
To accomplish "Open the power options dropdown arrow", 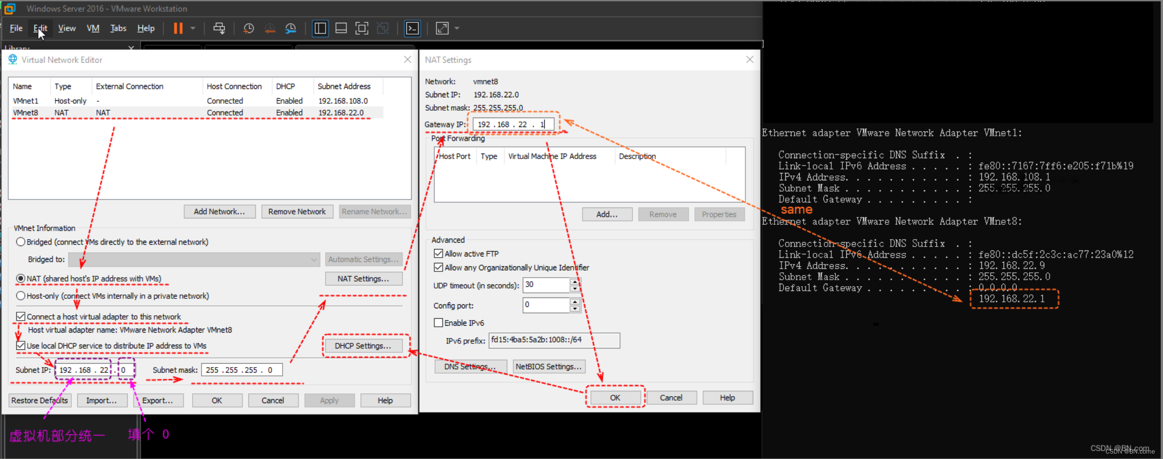I will [x=193, y=28].
